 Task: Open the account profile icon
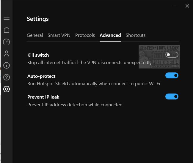click(7, 53)
